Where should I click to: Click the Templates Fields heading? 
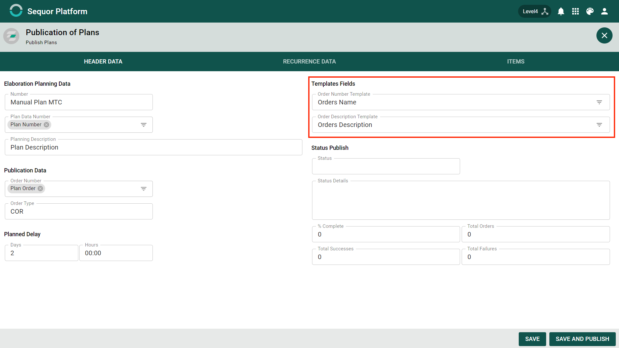click(333, 84)
